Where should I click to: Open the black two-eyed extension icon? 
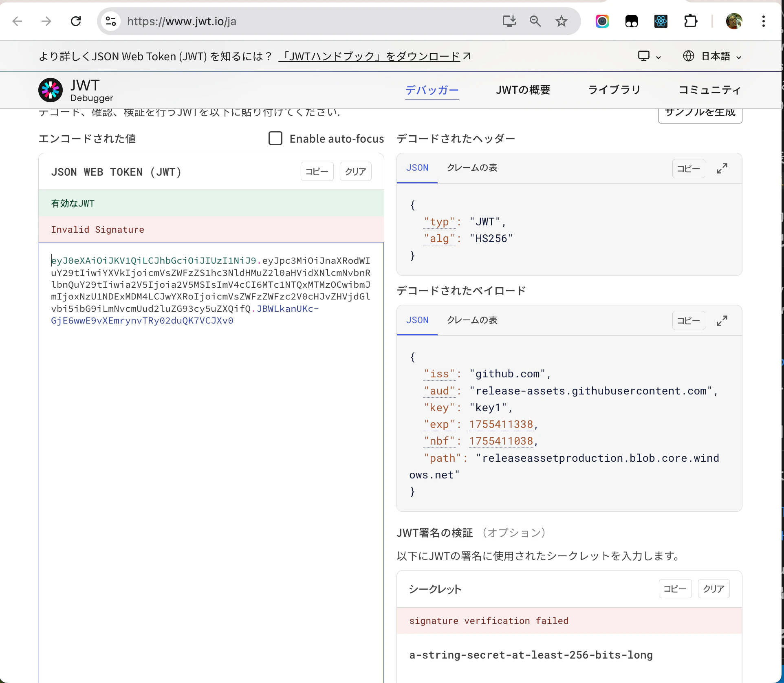[632, 21]
